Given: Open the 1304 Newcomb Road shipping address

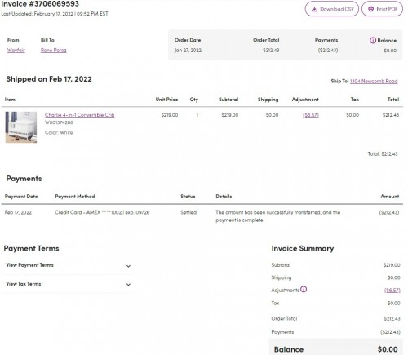Looking at the screenshot, I should (374, 81).
